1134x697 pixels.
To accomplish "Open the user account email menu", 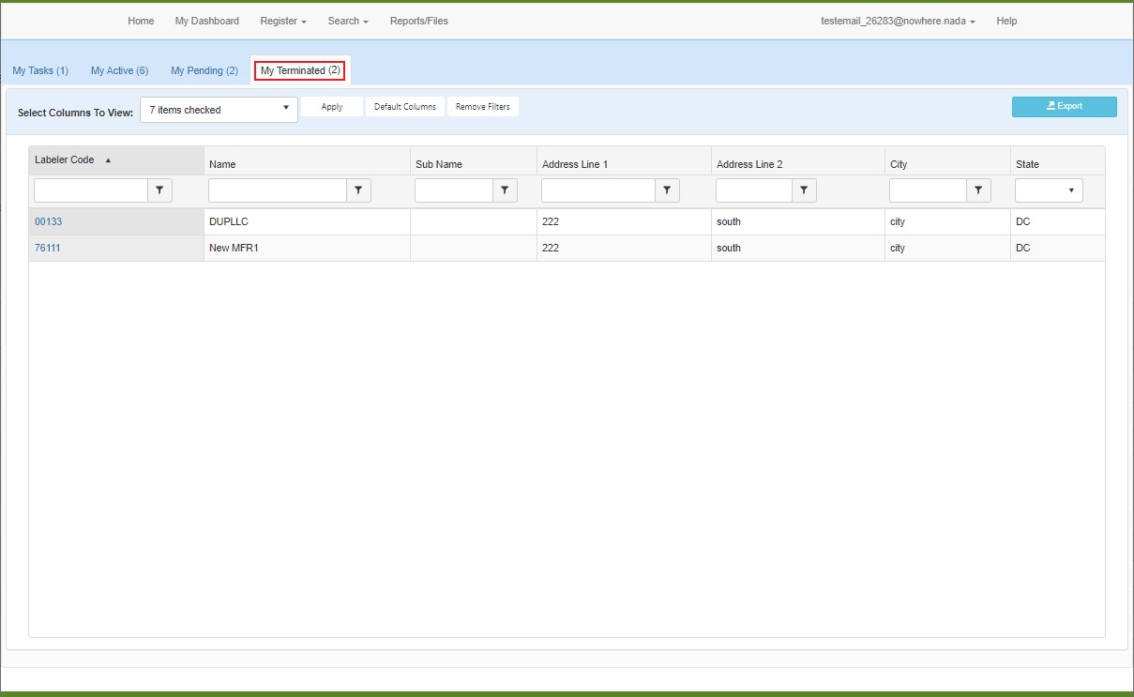I will (x=897, y=21).
